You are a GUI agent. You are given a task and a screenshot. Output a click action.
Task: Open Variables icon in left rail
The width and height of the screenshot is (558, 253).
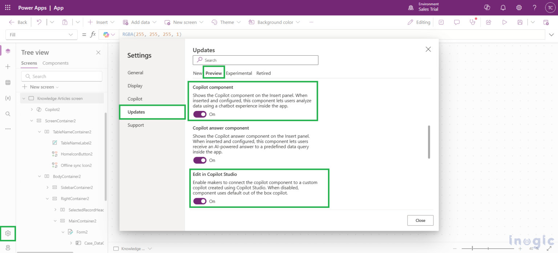(x=8, y=98)
